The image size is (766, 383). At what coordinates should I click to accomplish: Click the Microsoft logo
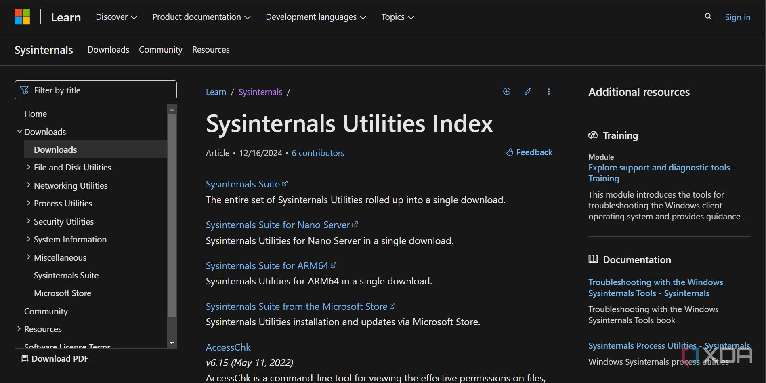click(x=22, y=17)
